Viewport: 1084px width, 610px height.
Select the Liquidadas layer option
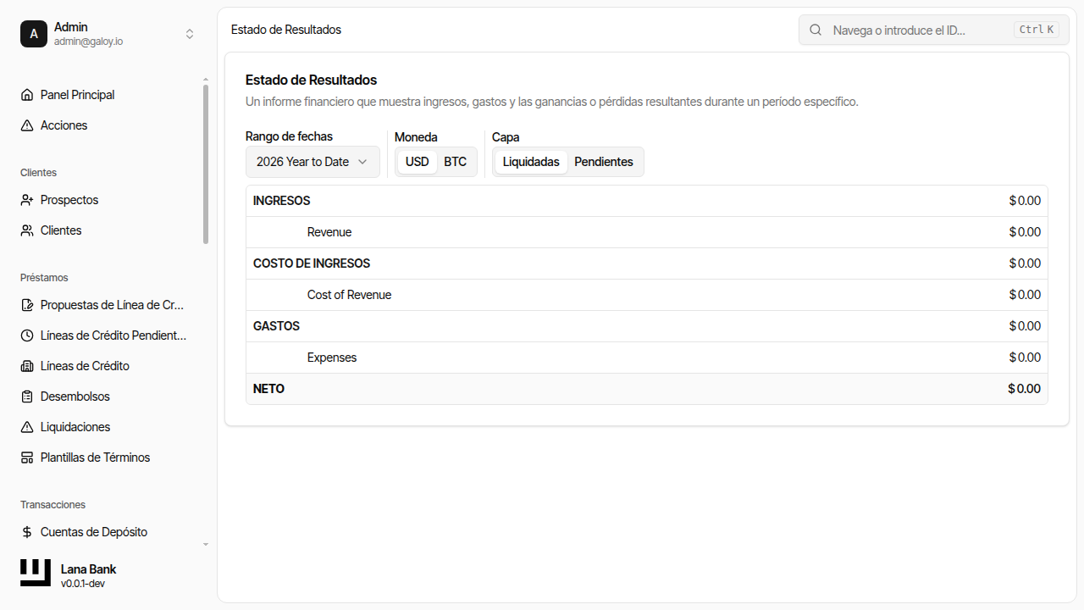[531, 162]
